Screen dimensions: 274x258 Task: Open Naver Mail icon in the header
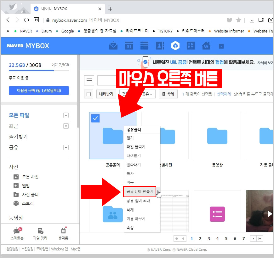pyautogui.click(x=113, y=45)
